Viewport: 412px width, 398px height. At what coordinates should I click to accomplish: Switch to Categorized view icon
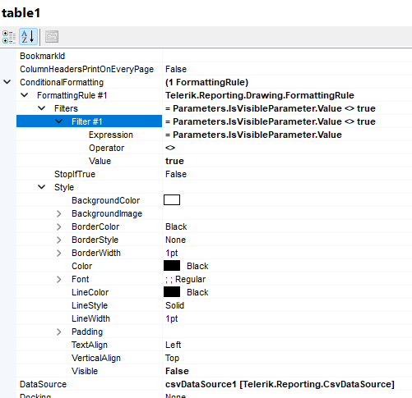pyautogui.click(x=9, y=37)
